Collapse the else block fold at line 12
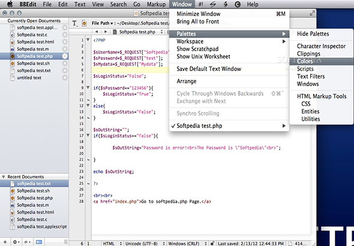 tap(88, 105)
